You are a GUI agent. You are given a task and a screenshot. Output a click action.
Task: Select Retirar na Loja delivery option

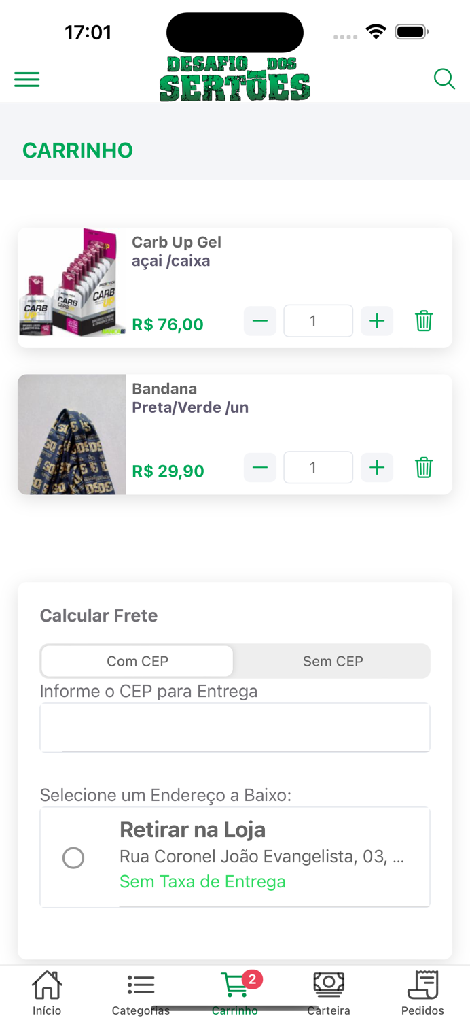[73, 857]
